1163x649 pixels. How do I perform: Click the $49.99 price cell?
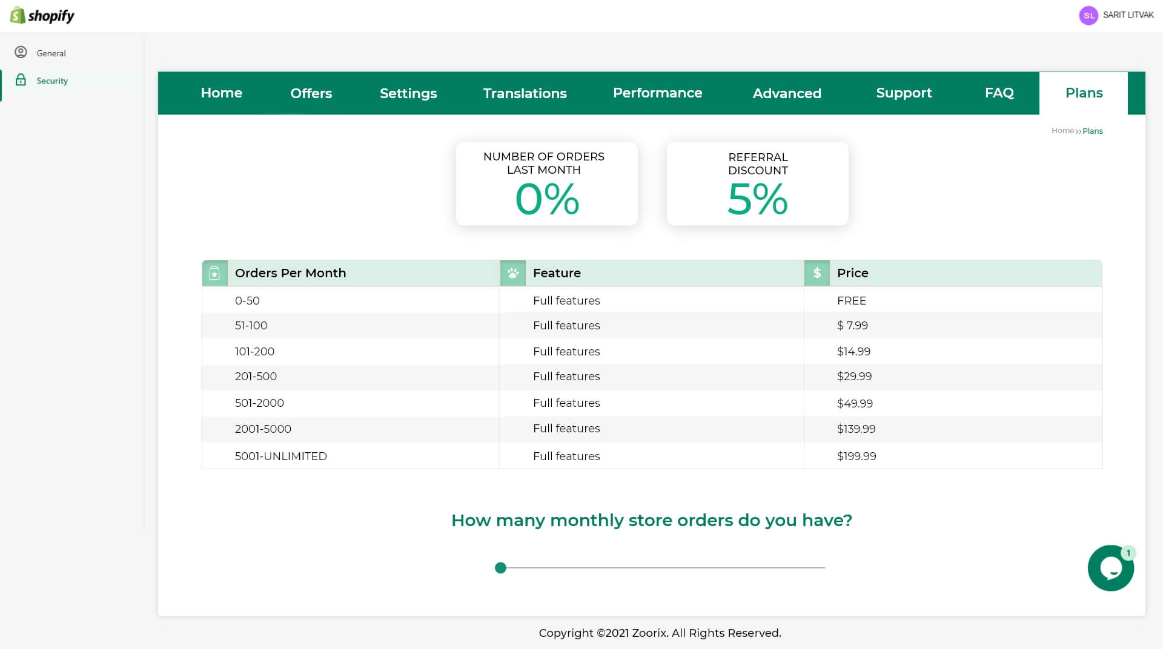click(953, 403)
